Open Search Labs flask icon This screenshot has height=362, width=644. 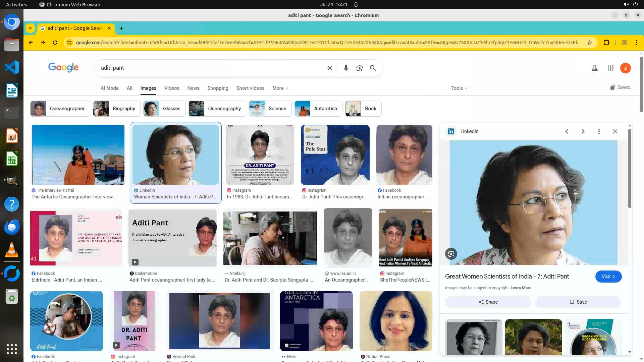tap(594, 68)
